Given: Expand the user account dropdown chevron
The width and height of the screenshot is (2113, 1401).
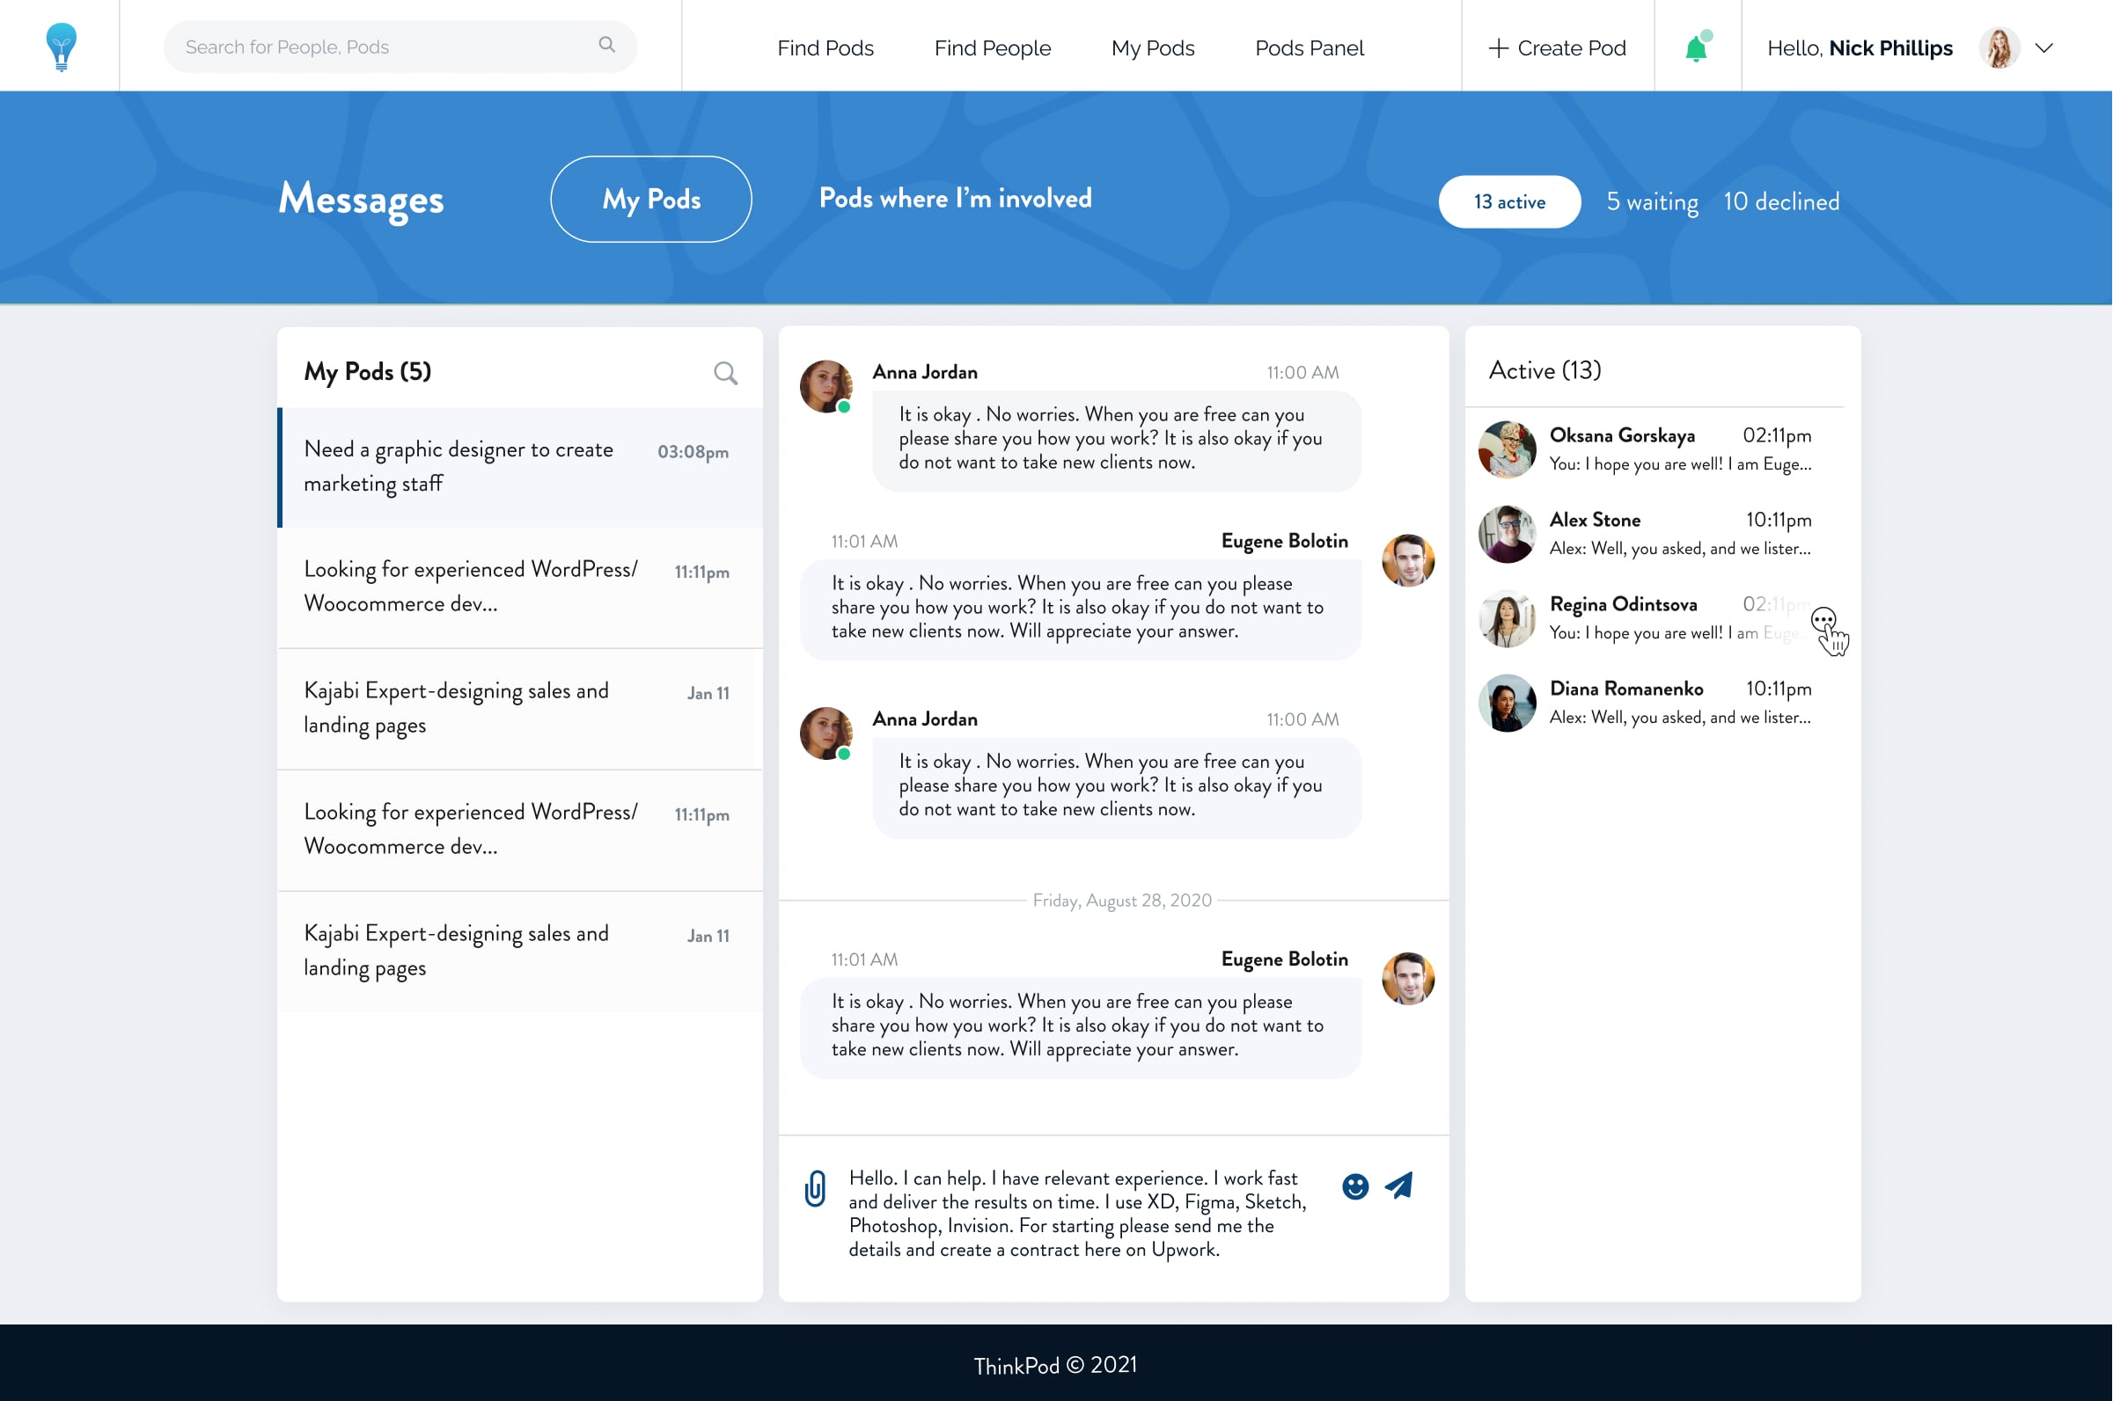Looking at the screenshot, I should (2044, 48).
